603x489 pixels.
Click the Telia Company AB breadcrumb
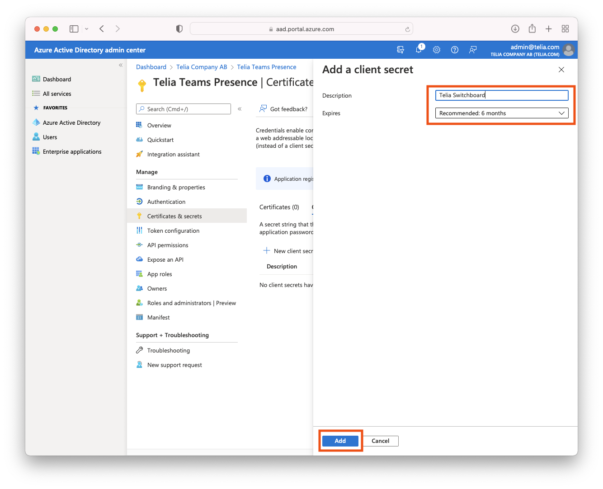click(x=202, y=67)
